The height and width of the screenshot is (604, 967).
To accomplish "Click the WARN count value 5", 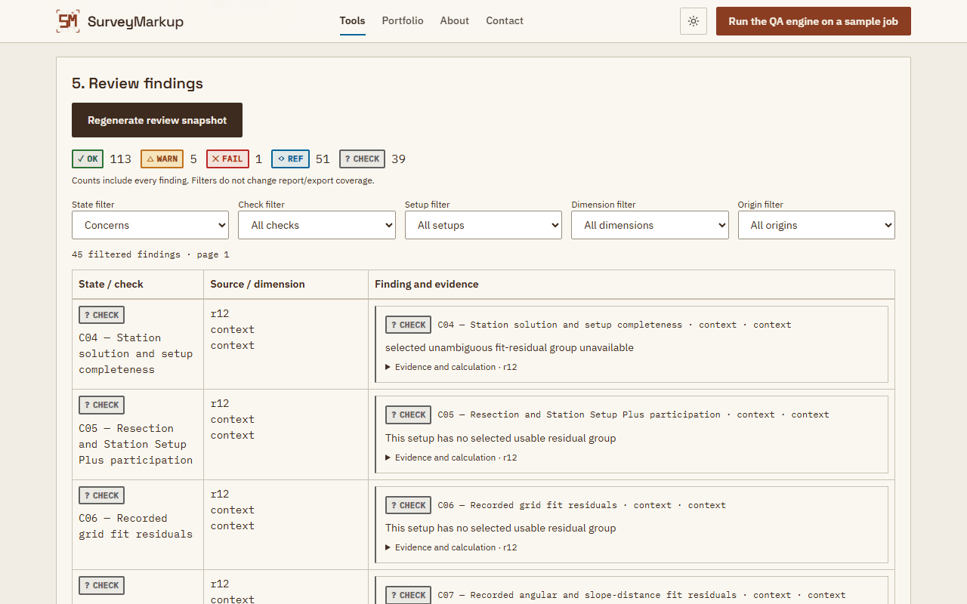I will pyautogui.click(x=193, y=159).
